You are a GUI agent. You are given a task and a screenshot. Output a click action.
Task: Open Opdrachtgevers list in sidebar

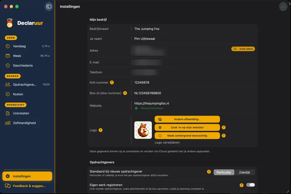click(27, 85)
